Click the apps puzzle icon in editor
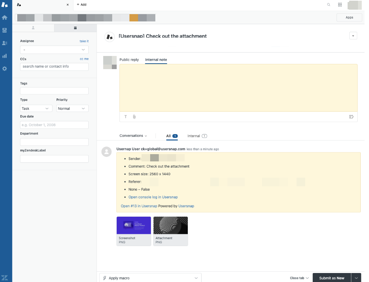 351,116
